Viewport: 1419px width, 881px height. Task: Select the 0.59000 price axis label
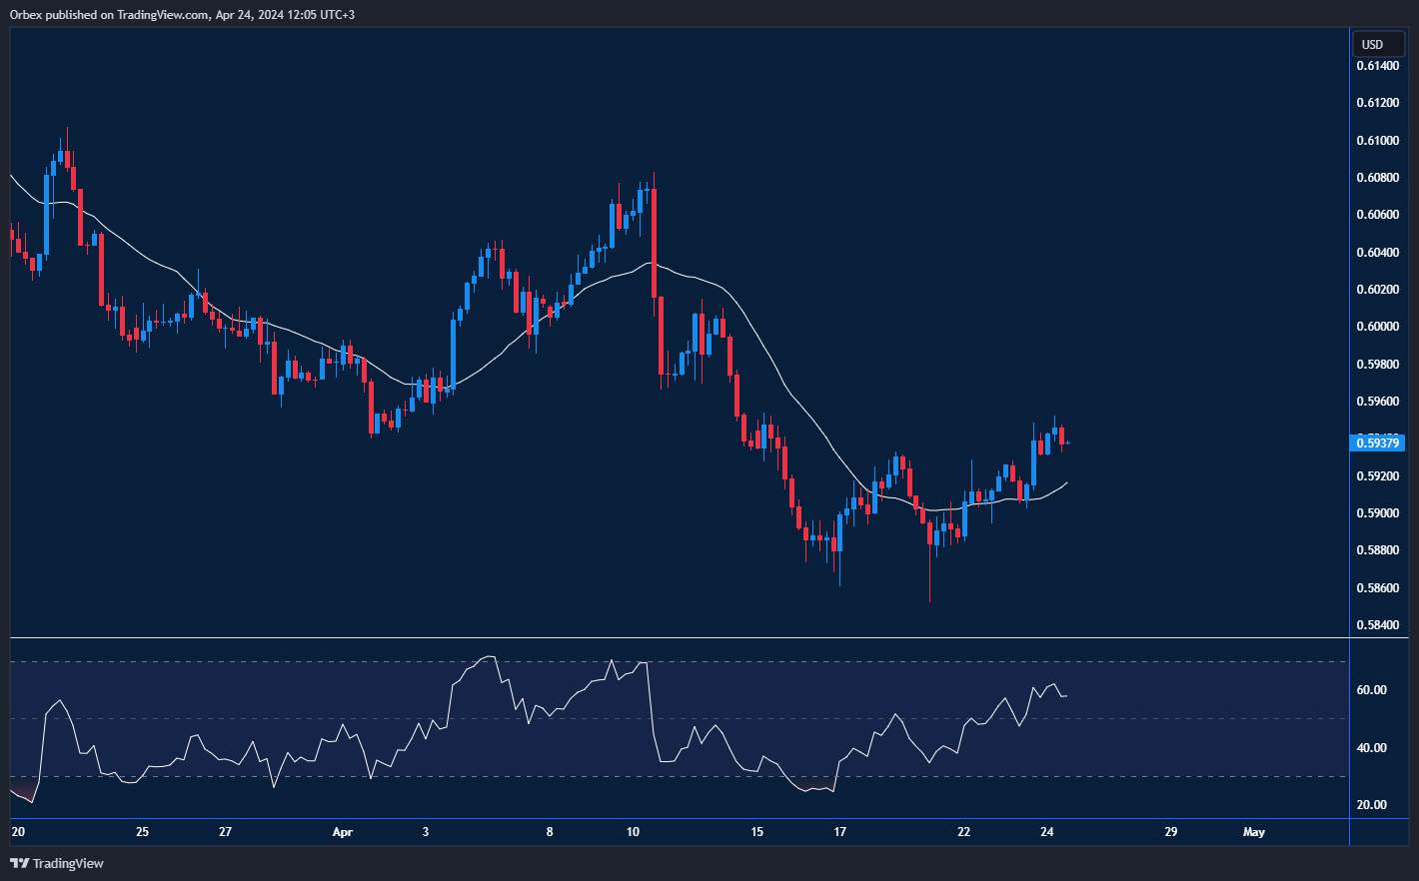click(x=1377, y=513)
